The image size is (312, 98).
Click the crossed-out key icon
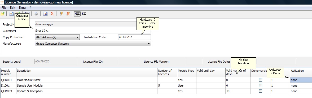pos(68,14)
